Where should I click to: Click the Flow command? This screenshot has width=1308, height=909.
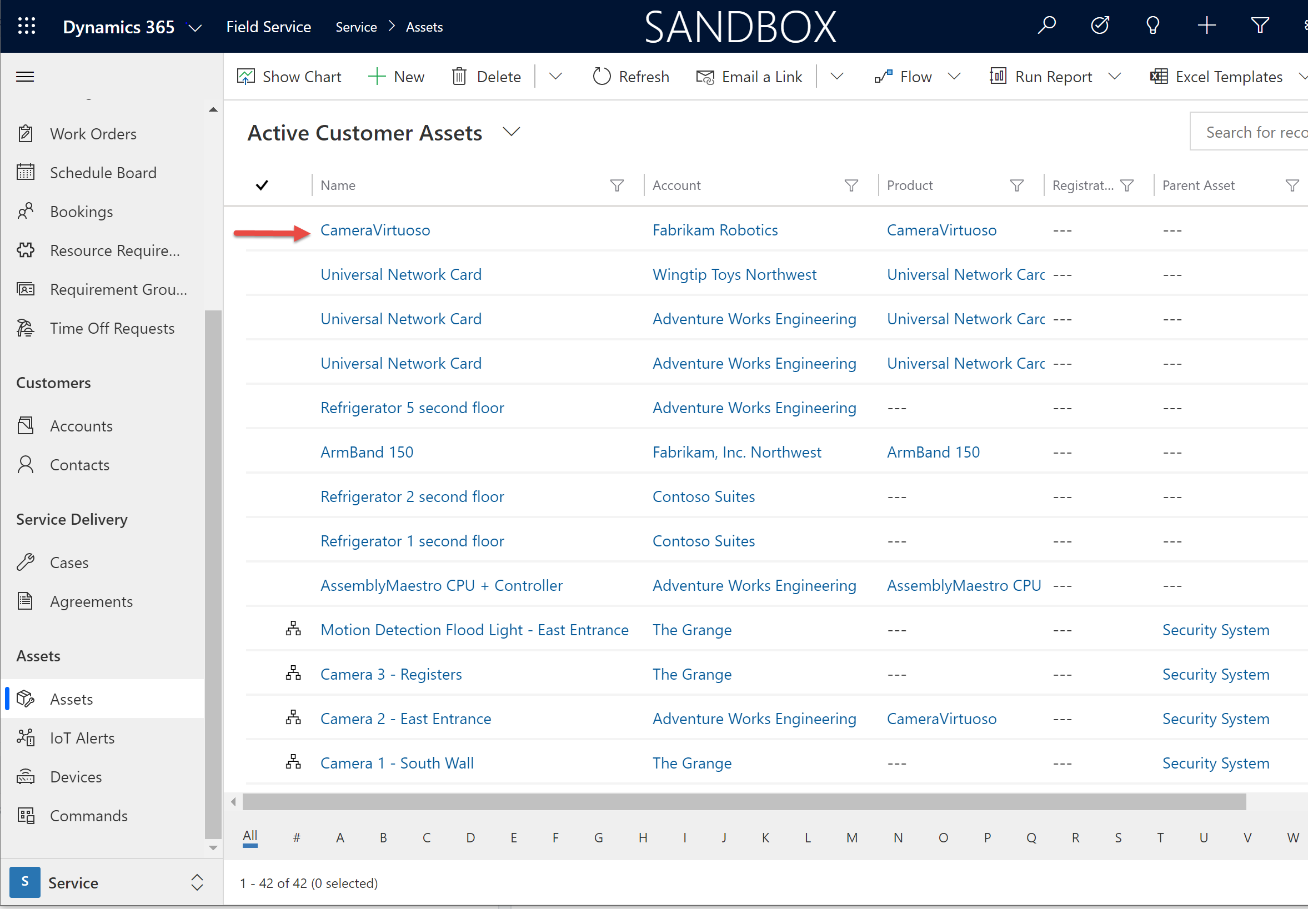[x=904, y=76]
